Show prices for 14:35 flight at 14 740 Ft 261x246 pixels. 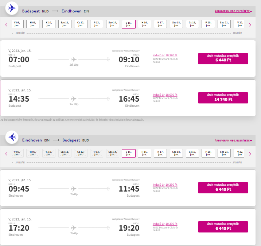(223, 98)
